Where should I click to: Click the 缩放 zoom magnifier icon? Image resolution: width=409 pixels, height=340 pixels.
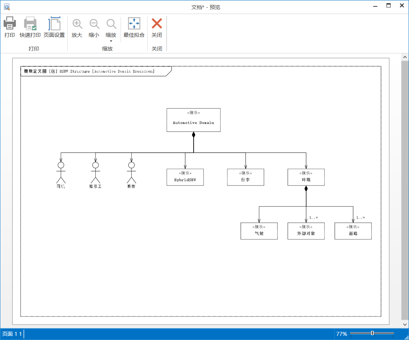[x=111, y=24]
